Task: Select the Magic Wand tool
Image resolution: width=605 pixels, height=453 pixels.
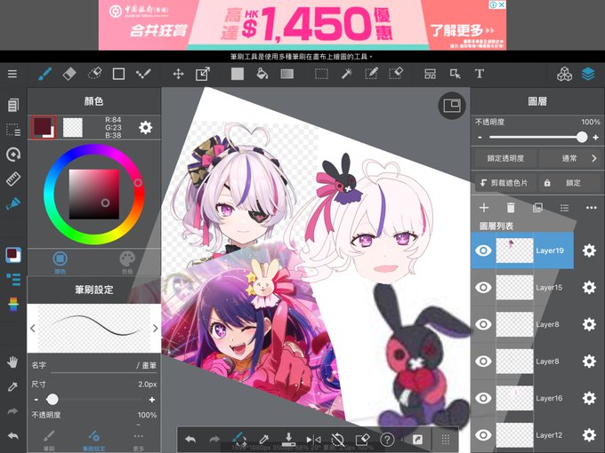Action: pos(346,74)
